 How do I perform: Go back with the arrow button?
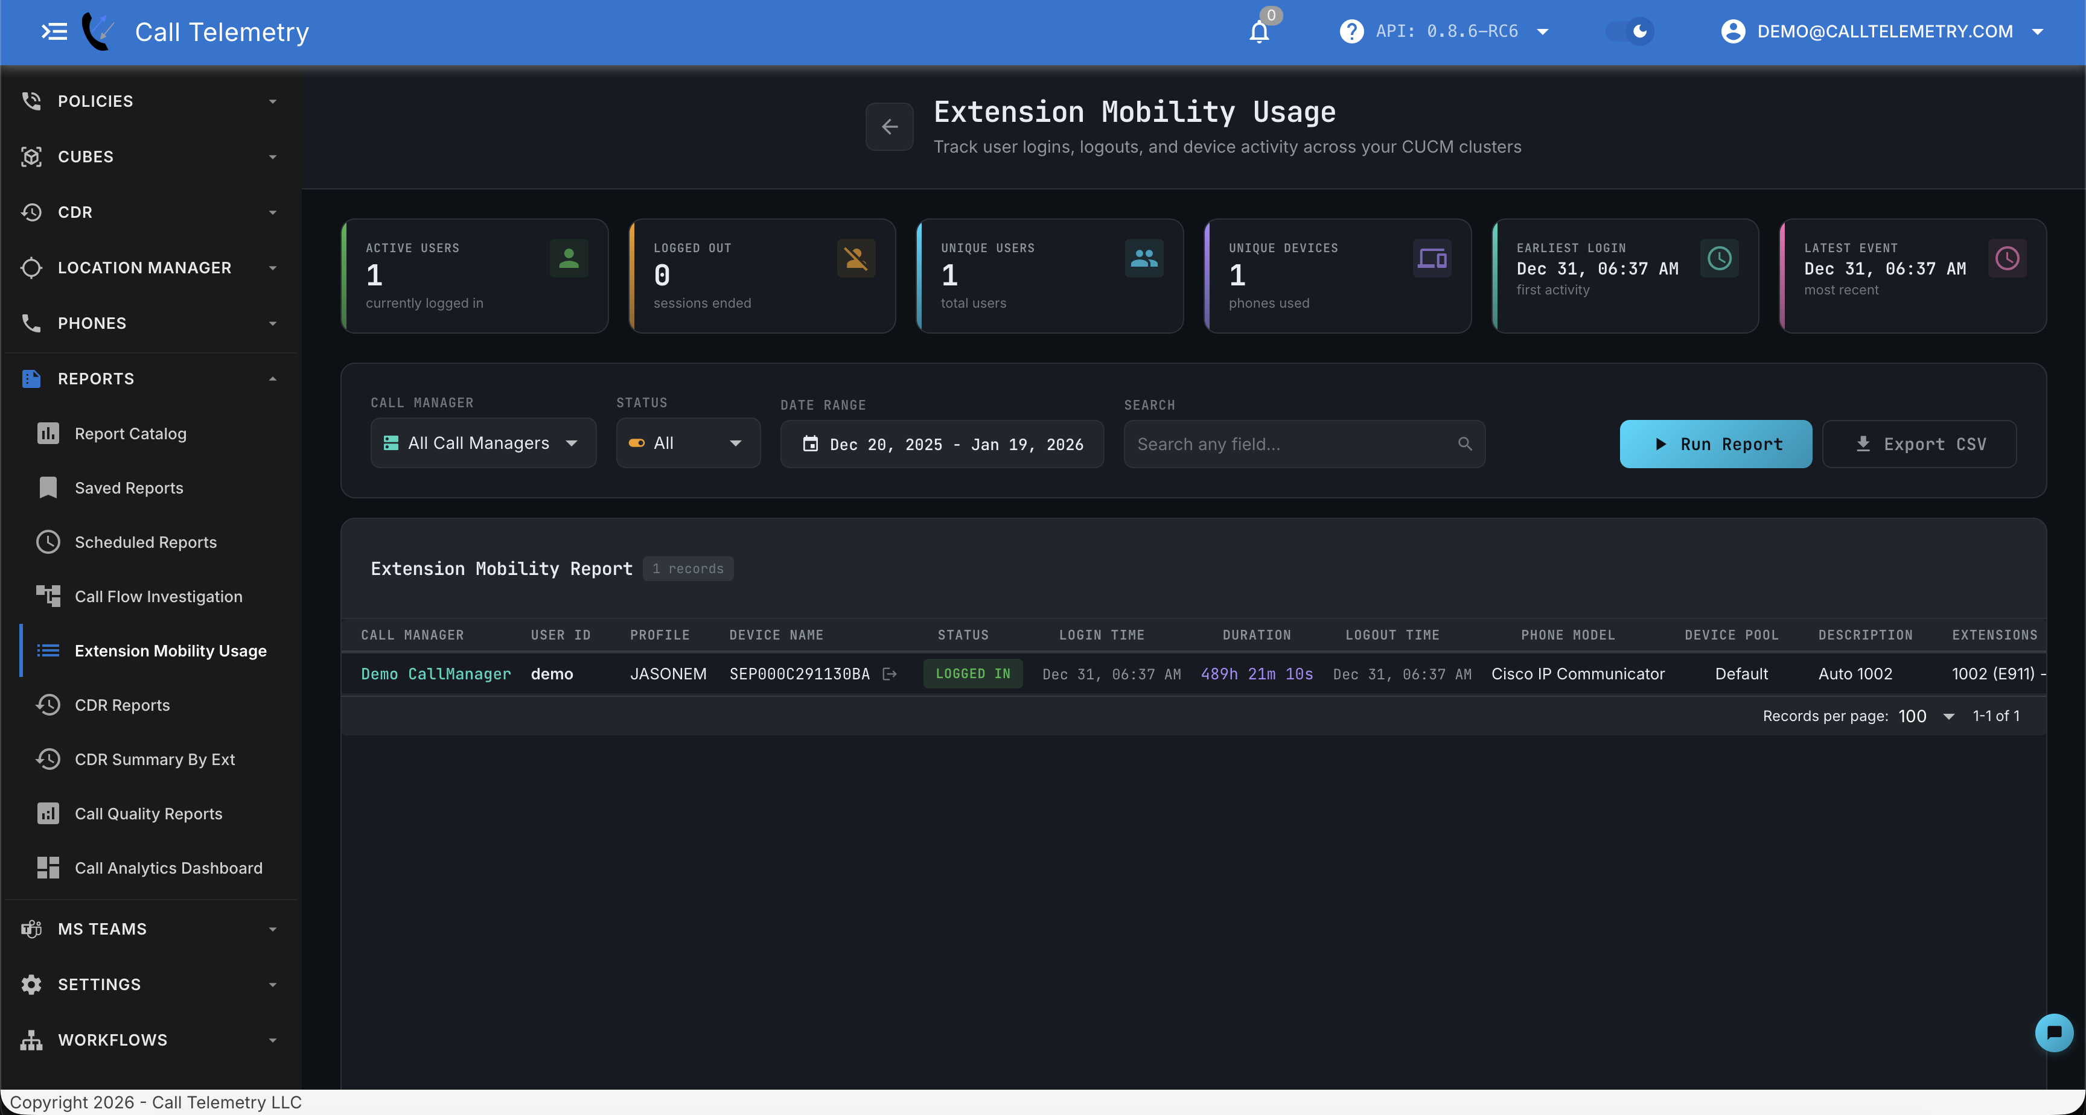889,126
